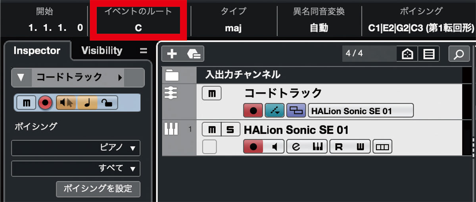Open the すべて dropdown
The image size is (476, 202).
76,168
